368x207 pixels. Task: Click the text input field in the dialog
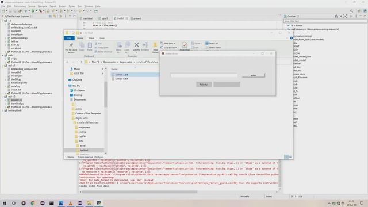click(204, 75)
